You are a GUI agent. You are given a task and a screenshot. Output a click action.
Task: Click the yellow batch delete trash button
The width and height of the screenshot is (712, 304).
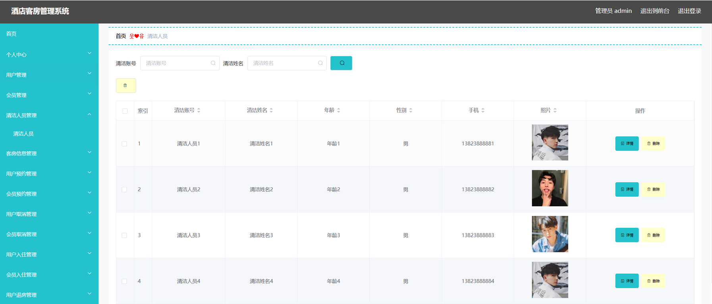[125, 85]
